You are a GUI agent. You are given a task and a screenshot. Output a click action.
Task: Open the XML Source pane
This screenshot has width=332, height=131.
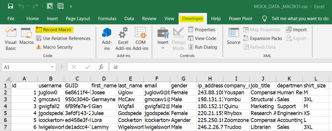[233, 37]
